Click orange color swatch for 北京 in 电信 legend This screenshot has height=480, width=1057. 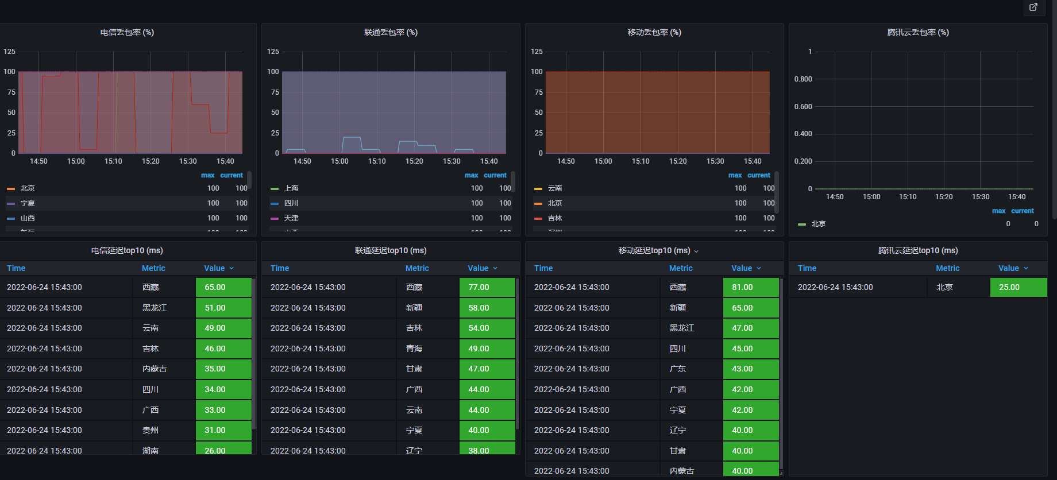(x=11, y=188)
